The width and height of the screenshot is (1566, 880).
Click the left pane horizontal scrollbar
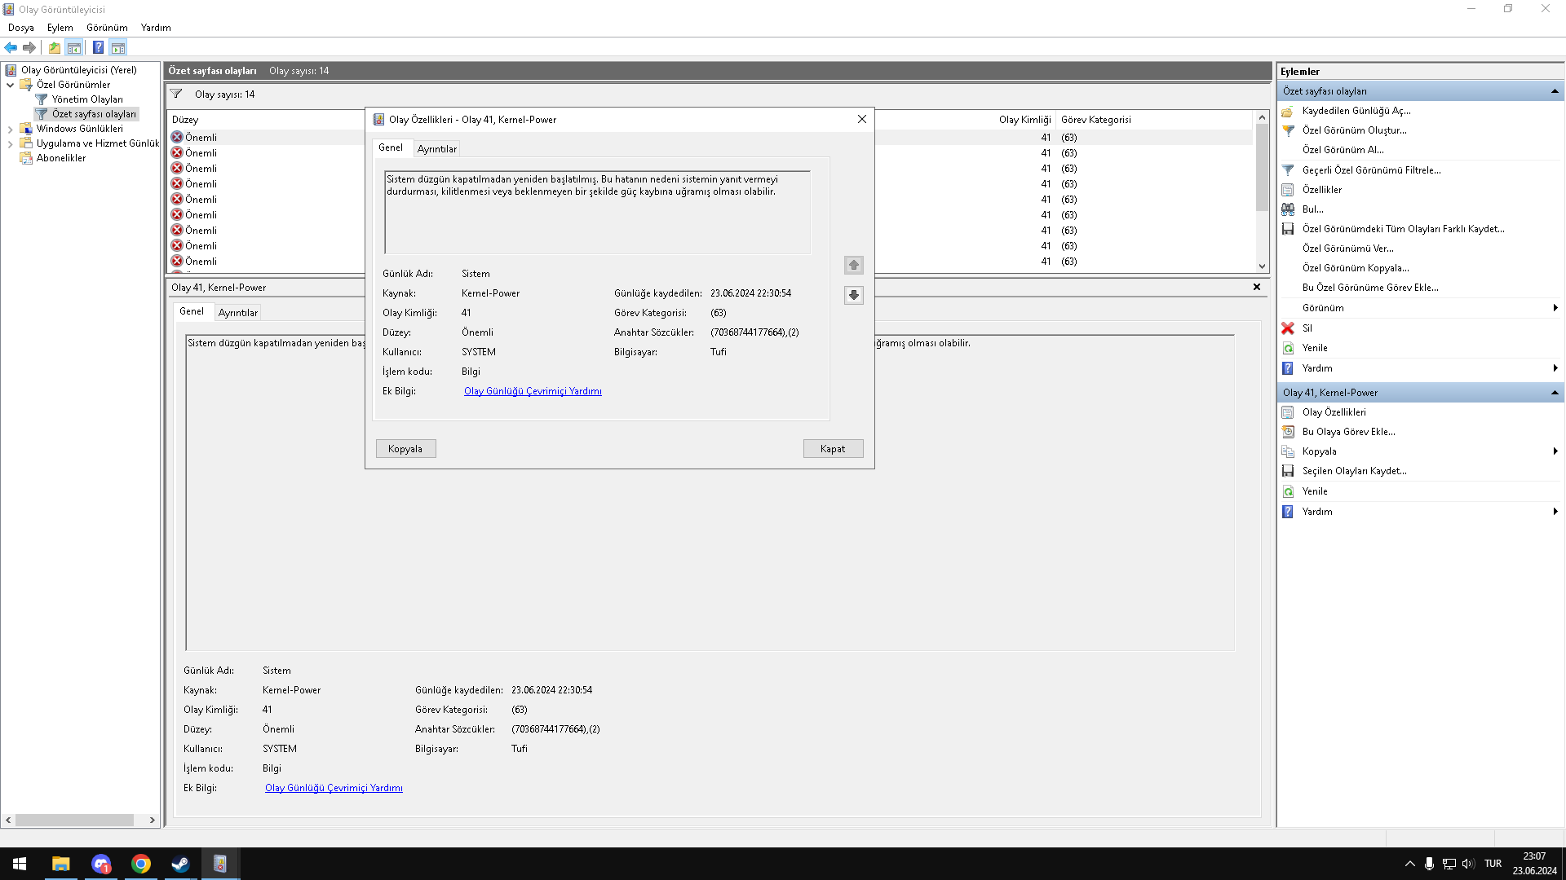[73, 820]
